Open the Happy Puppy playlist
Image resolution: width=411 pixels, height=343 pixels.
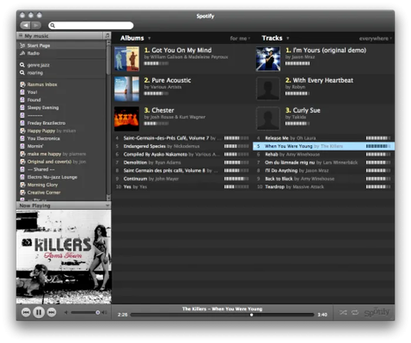[61, 130]
